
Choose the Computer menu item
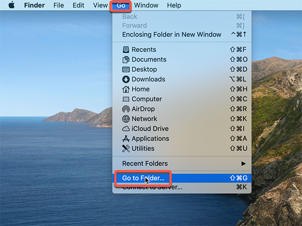click(x=182, y=99)
